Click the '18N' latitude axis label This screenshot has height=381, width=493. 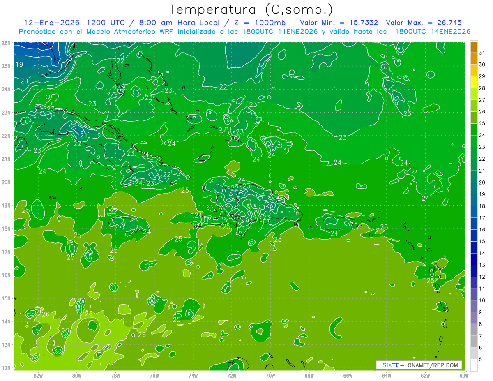click(6, 229)
